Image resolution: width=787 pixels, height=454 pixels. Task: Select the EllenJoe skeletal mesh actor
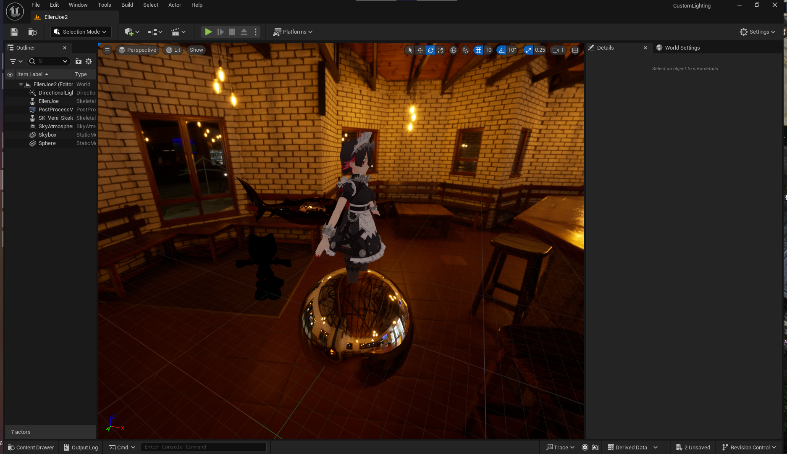tap(50, 101)
